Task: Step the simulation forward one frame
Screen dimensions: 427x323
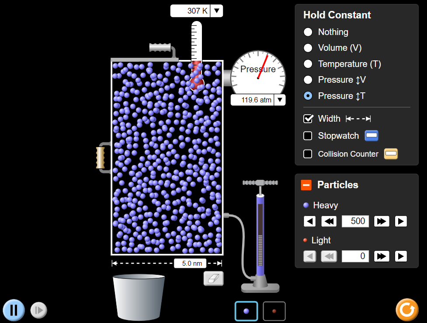Action: (38, 310)
